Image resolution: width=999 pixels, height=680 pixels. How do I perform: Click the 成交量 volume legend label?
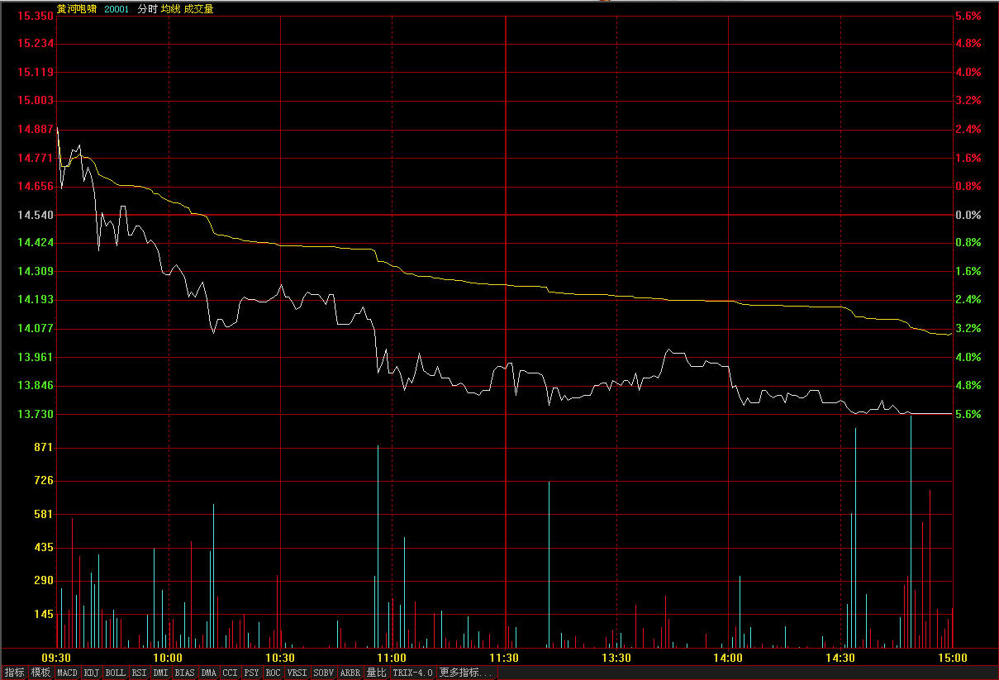tap(198, 9)
